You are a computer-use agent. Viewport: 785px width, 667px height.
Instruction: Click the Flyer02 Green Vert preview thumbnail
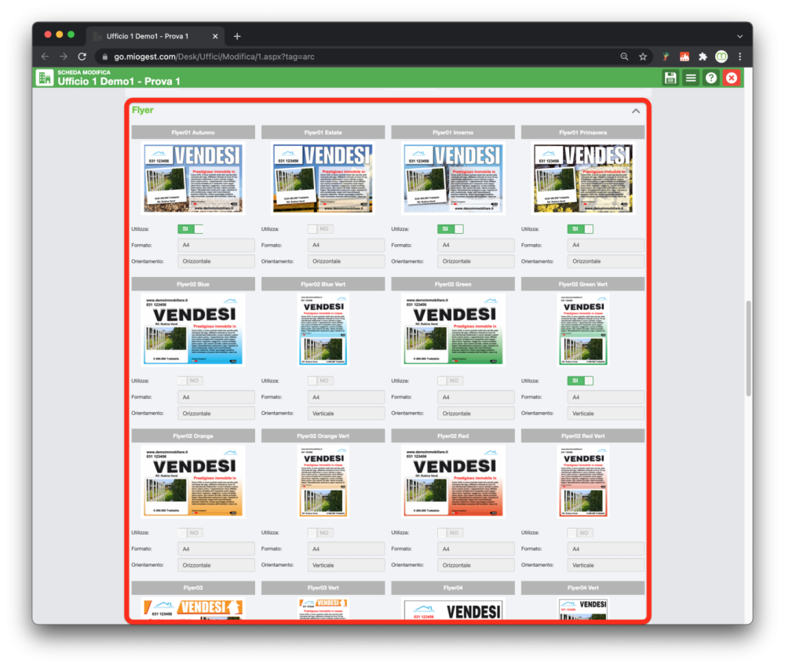click(582, 330)
